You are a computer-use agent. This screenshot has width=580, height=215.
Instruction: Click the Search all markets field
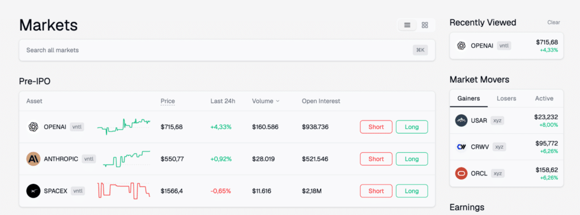click(227, 50)
